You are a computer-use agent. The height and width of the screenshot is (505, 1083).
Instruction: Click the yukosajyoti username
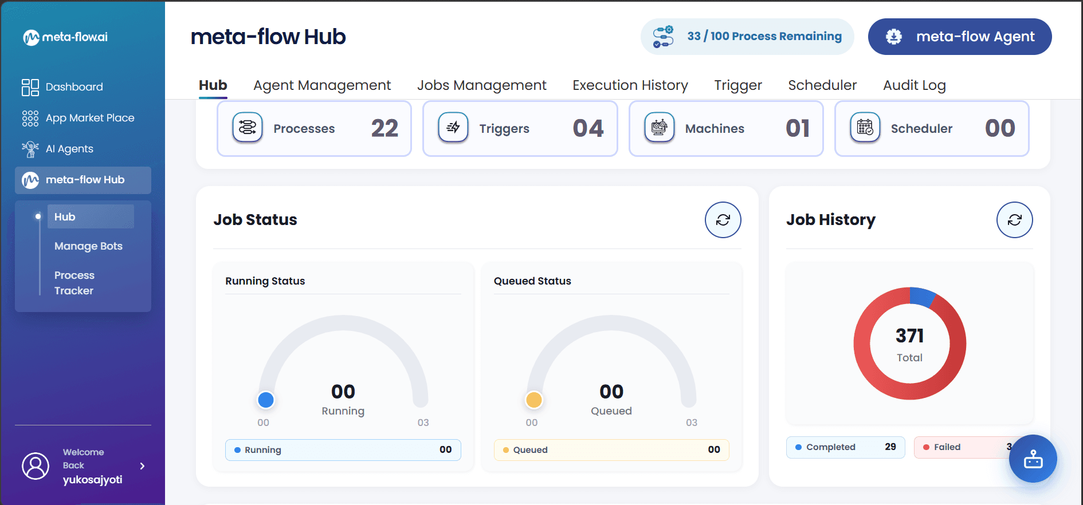point(93,480)
